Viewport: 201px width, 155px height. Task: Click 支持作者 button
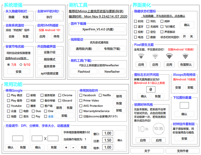(x=183, y=151)
